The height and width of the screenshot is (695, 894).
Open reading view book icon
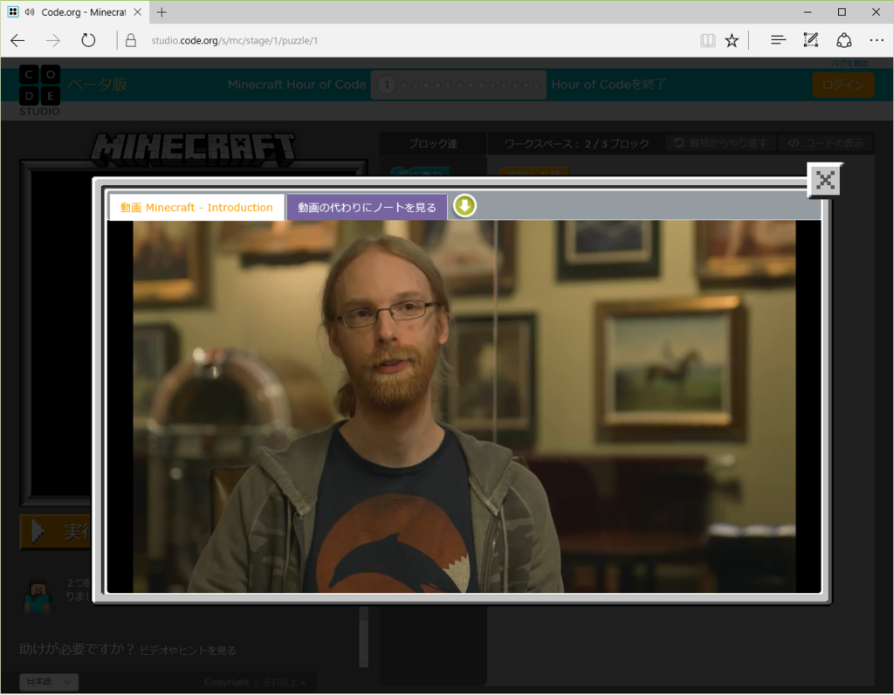(707, 40)
